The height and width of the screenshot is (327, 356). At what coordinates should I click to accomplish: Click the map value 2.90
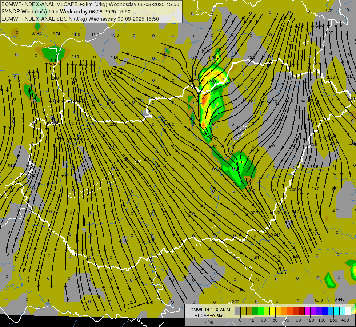point(235,302)
